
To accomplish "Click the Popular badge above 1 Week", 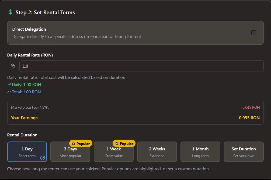I will coord(124,144).
